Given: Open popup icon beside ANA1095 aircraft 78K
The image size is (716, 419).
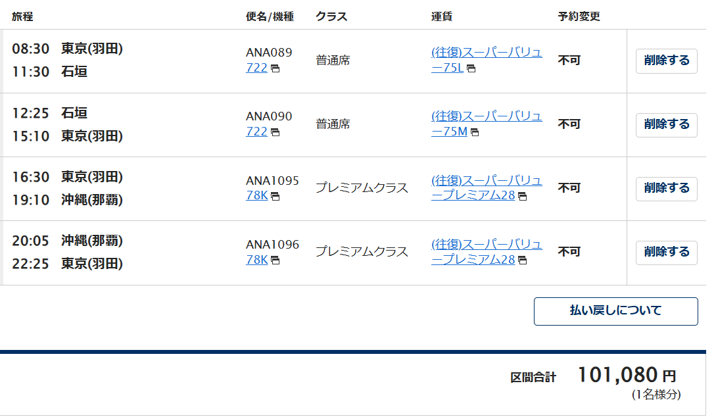Looking at the screenshot, I should [275, 196].
